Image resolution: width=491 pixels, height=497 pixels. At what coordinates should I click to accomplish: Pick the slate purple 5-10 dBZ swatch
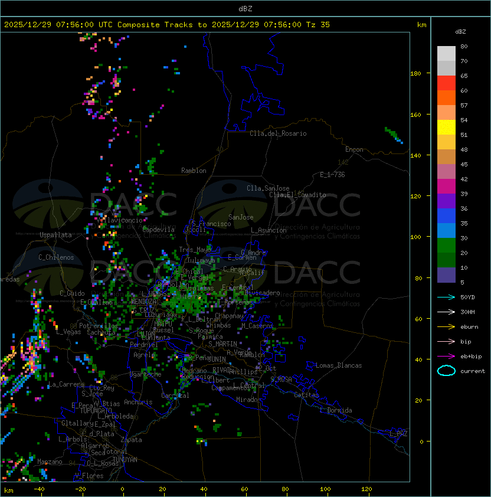coord(446,275)
